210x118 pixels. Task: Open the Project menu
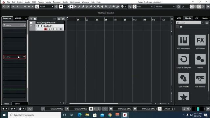point(20,2)
